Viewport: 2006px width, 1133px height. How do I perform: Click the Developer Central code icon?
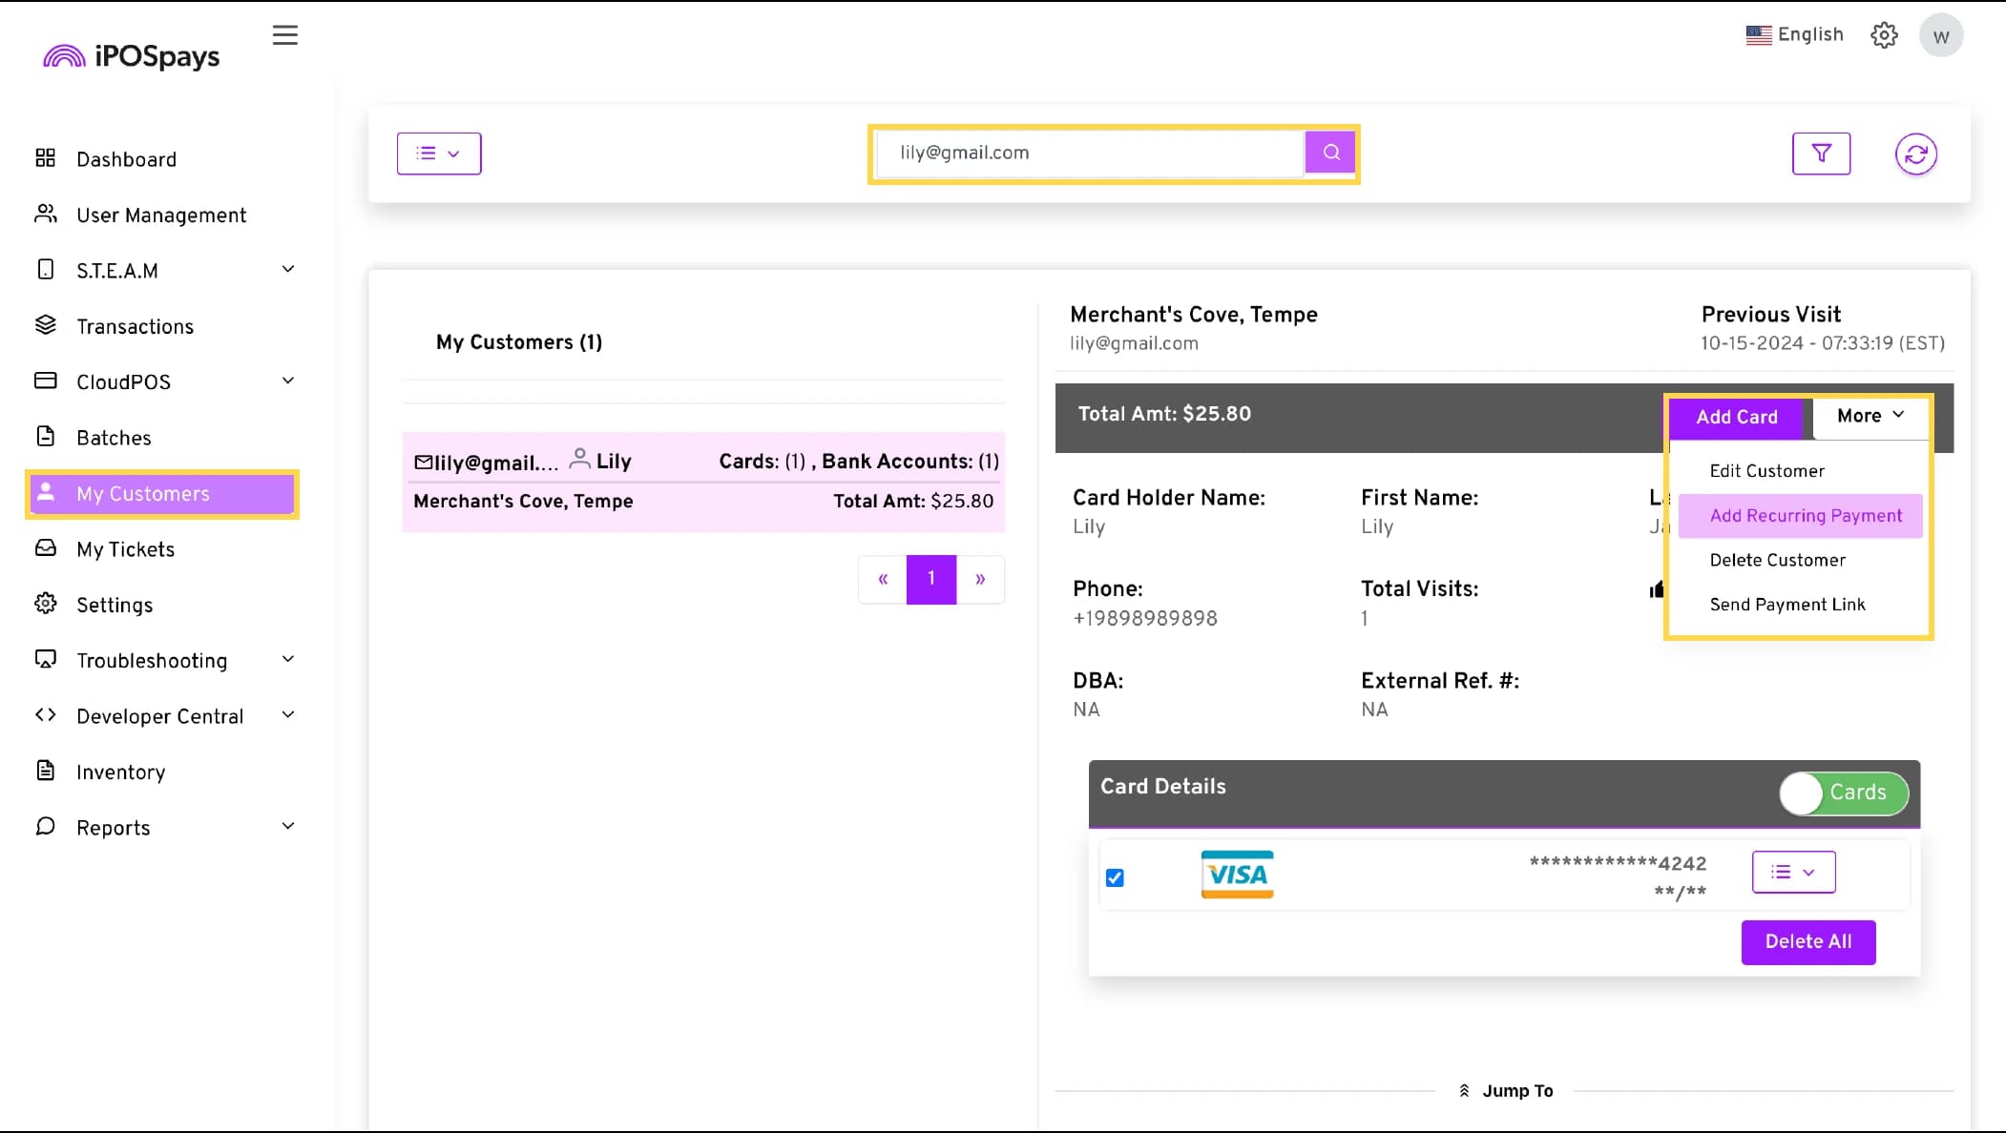coord(45,714)
